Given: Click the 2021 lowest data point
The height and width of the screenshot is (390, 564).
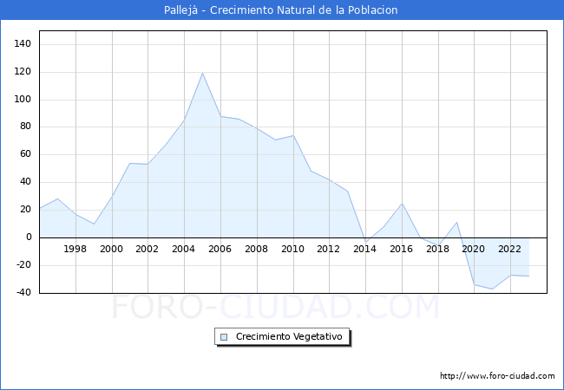Looking at the screenshot, I should click(493, 289).
